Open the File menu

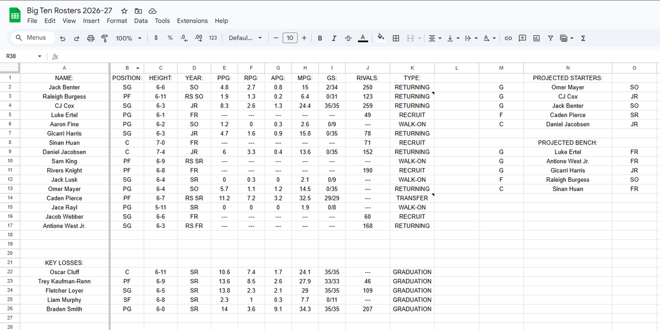pos(32,21)
